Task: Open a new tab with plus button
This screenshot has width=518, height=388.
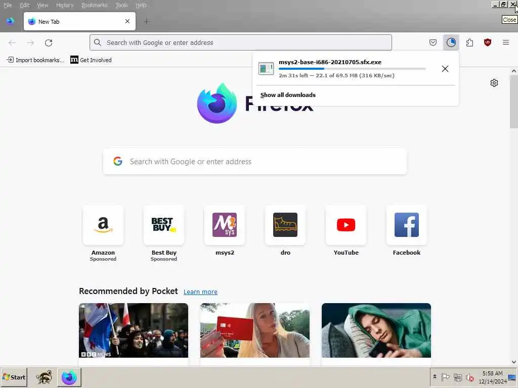Action: click(x=147, y=22)
